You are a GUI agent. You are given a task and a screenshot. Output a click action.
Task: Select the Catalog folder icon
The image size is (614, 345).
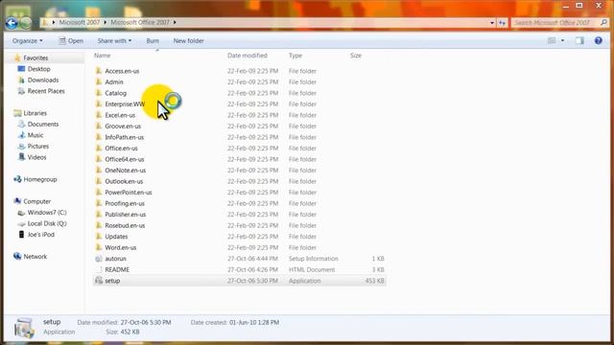[99, 93]
